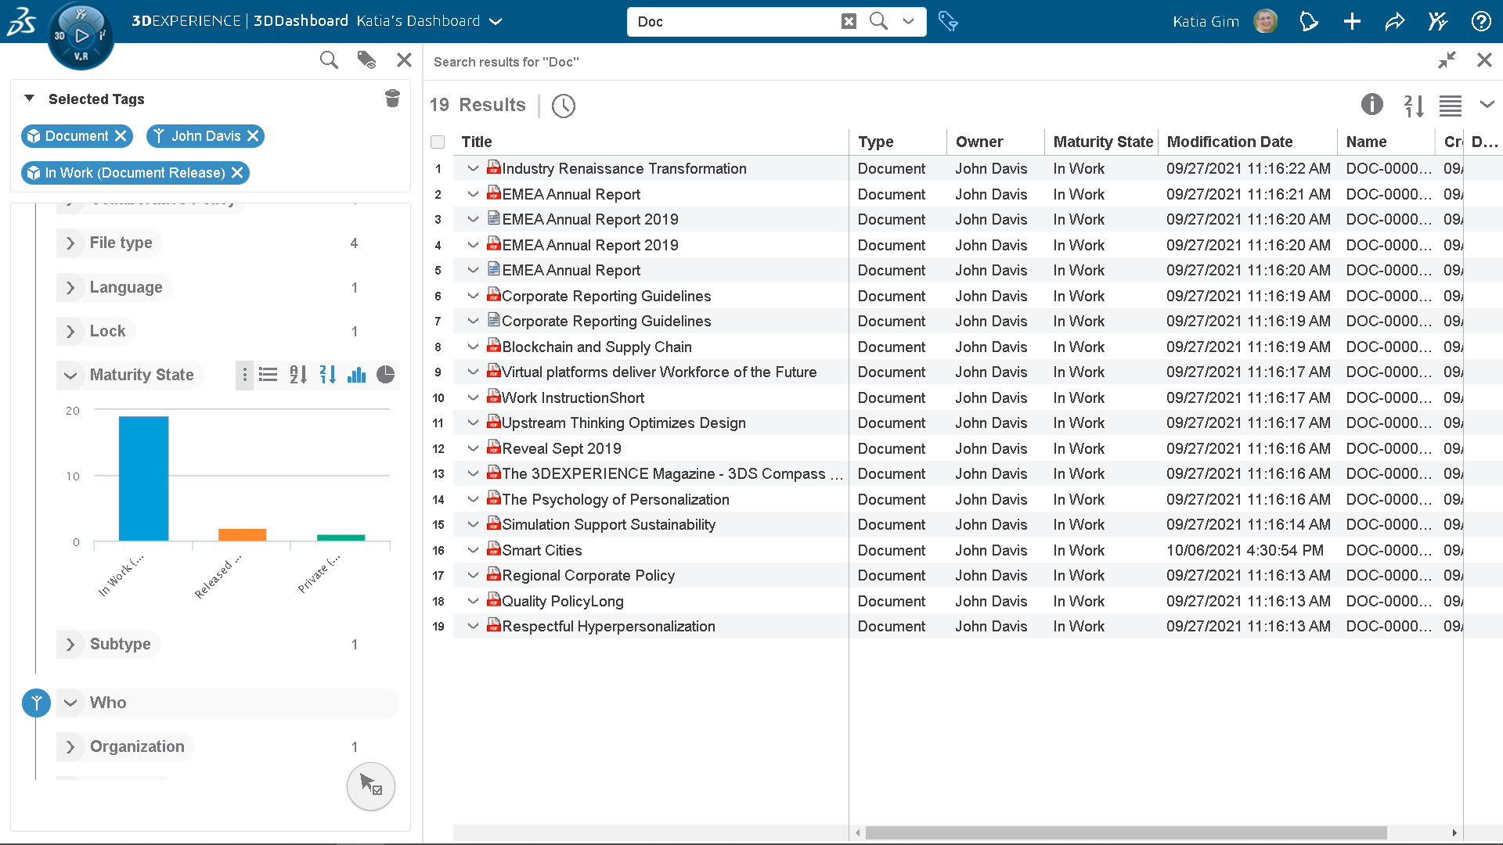The height and width of the screenshot is (845, 1503).
Task: Sort results by Modification Date column
Action: (x=1229, y=142)
